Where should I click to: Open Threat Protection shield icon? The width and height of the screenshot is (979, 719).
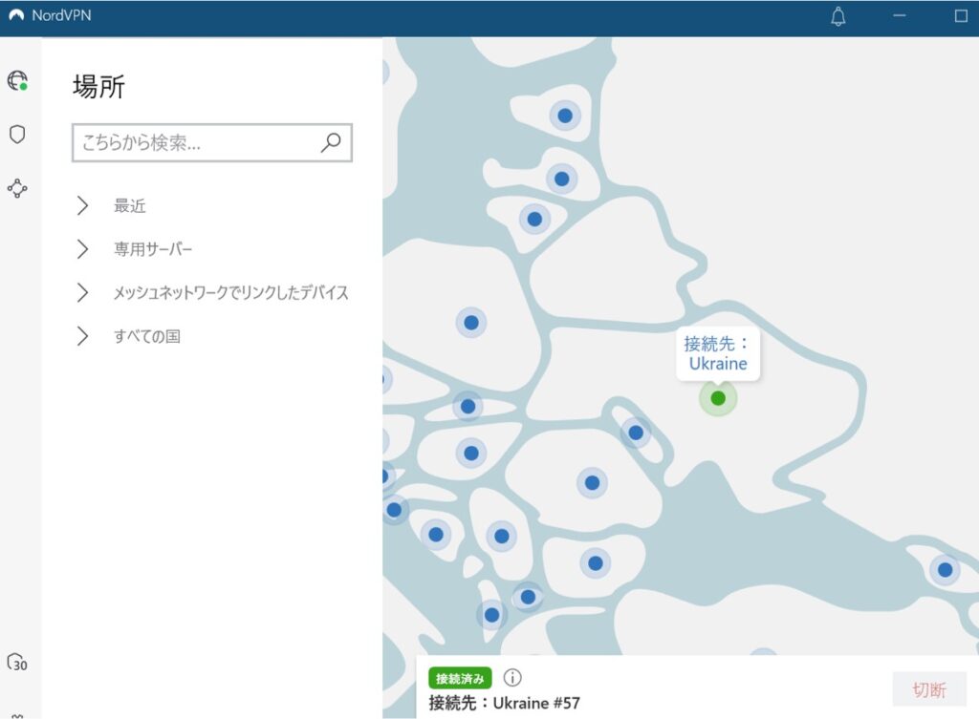(19, 135)
